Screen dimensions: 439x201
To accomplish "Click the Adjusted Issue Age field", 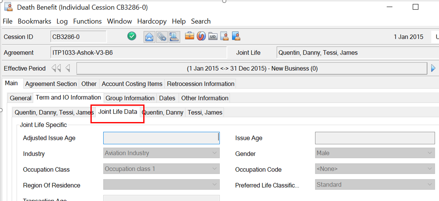I will (161, 138).
